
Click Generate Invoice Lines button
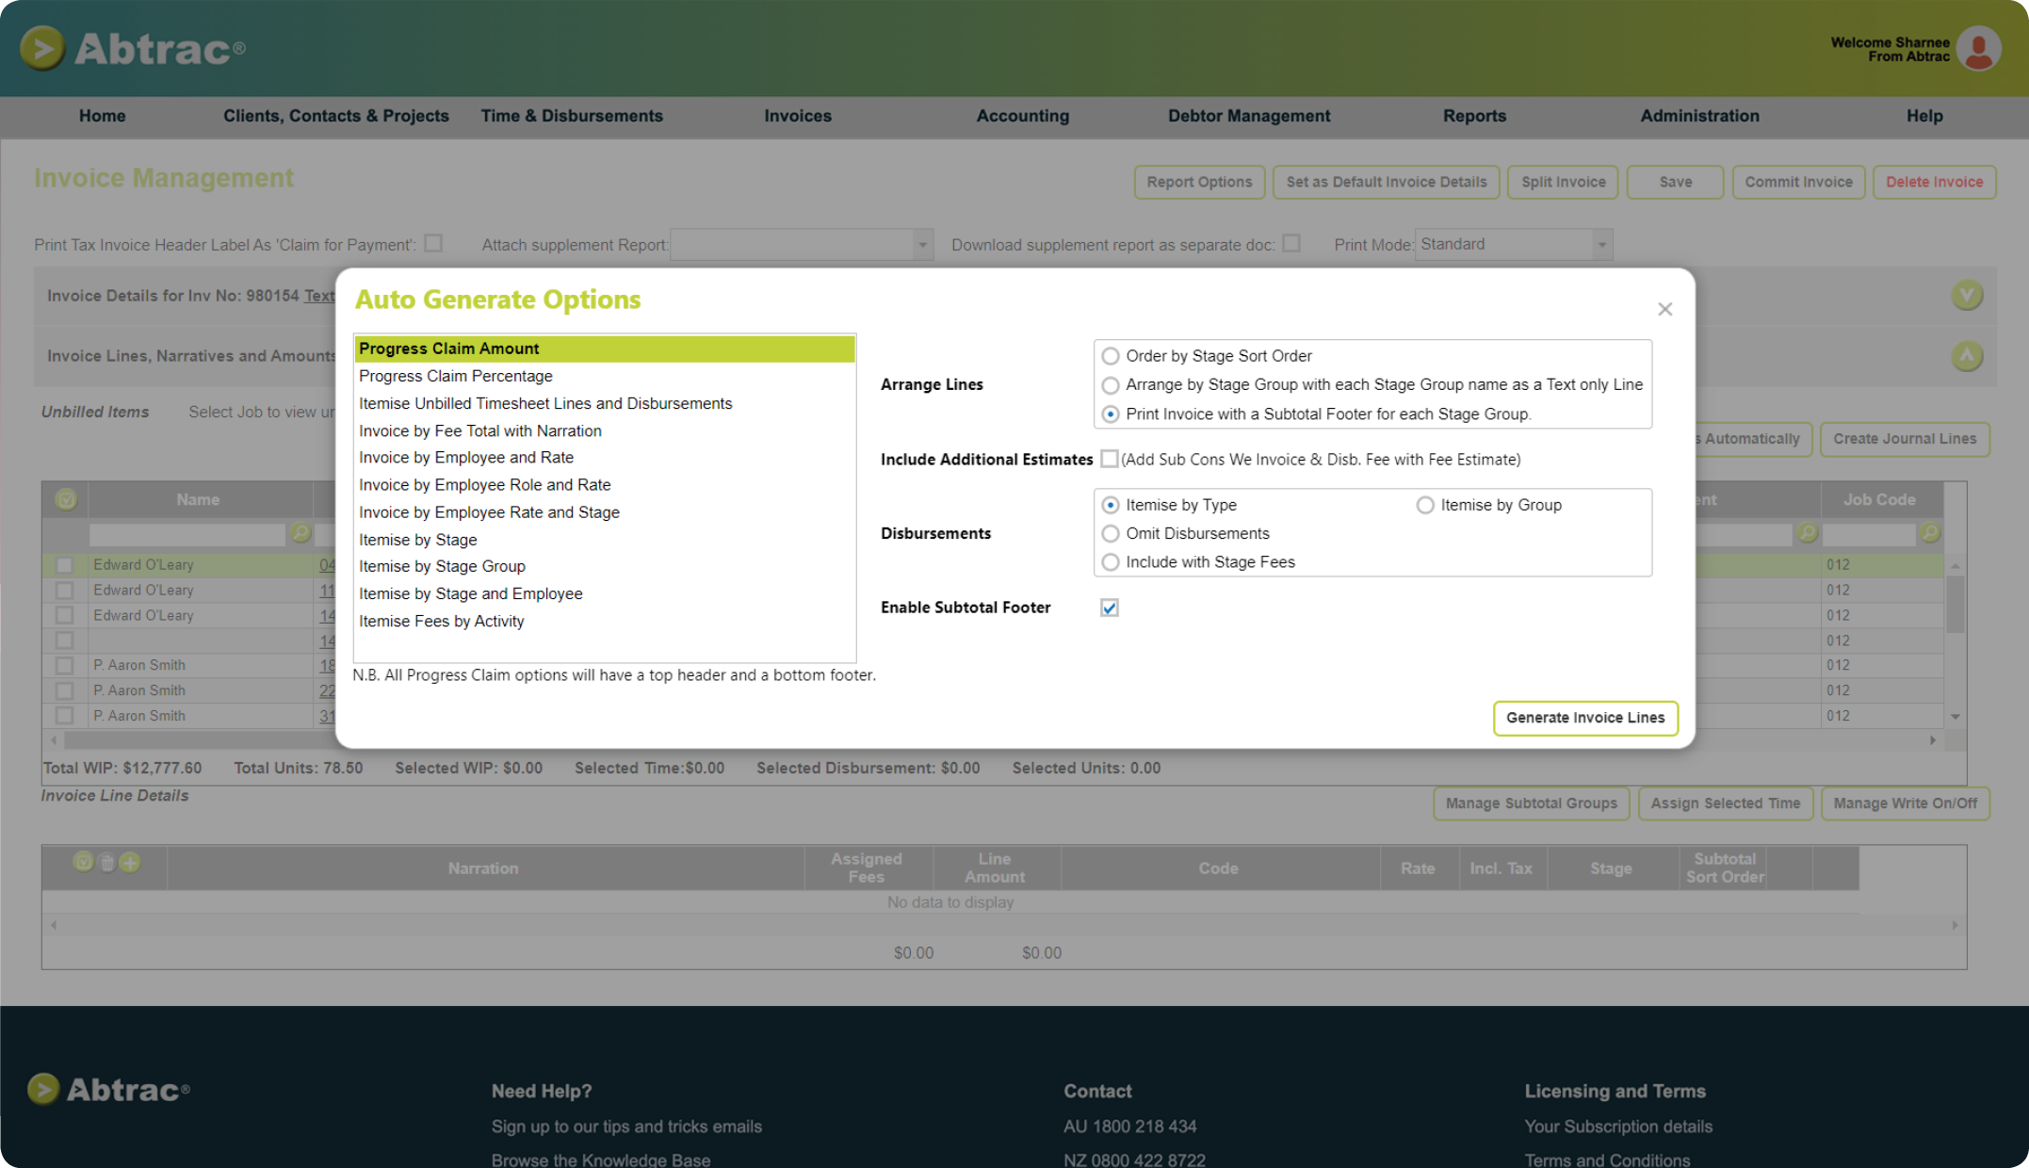click(1586, 717)
